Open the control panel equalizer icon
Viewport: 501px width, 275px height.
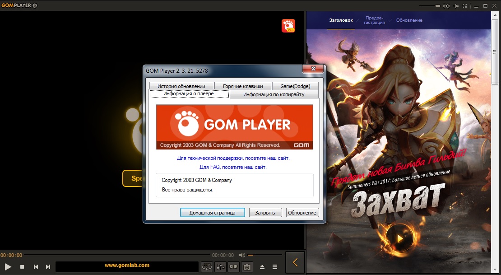point(220,267)
